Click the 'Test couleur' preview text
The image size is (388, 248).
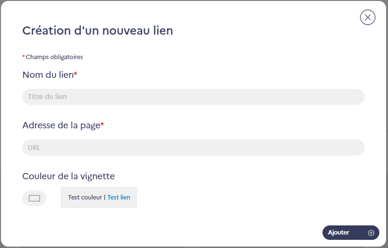pyautogui.click(x=85, y=197)
